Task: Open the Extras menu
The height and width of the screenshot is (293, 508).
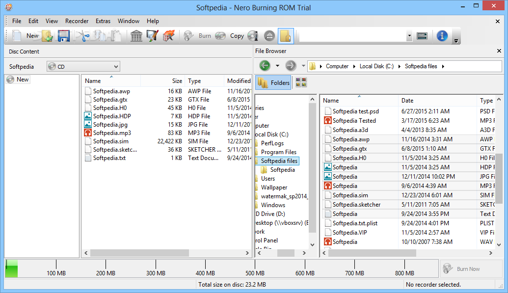Action: click(x=103, y=21)
